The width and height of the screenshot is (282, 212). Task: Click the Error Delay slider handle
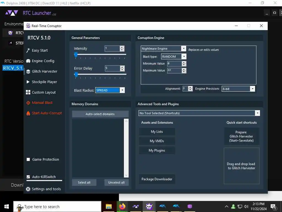point(76,75)
